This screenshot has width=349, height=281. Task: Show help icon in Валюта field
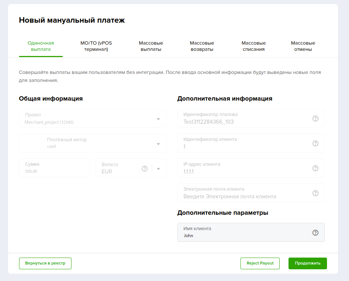(144, 169)
